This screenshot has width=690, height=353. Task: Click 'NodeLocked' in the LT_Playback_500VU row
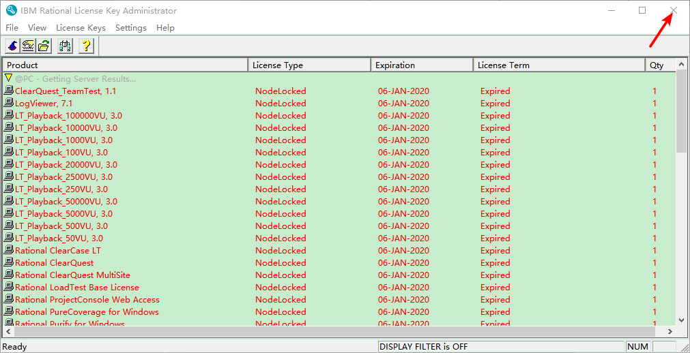coord(281,226)
